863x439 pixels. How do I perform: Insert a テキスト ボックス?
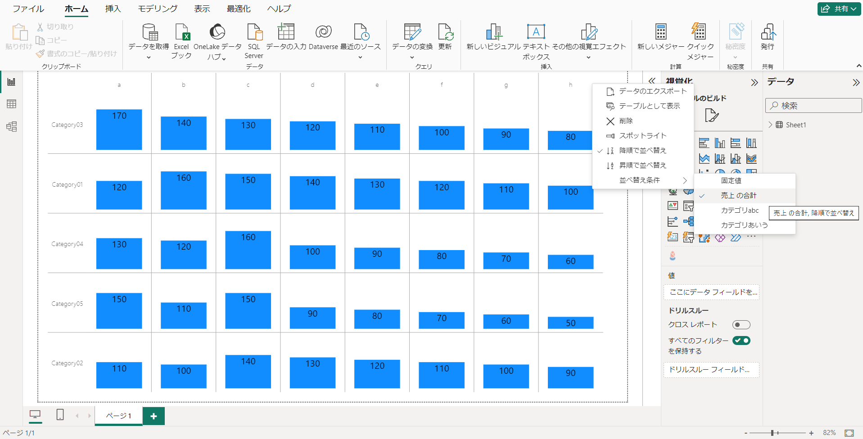(536, 32)
